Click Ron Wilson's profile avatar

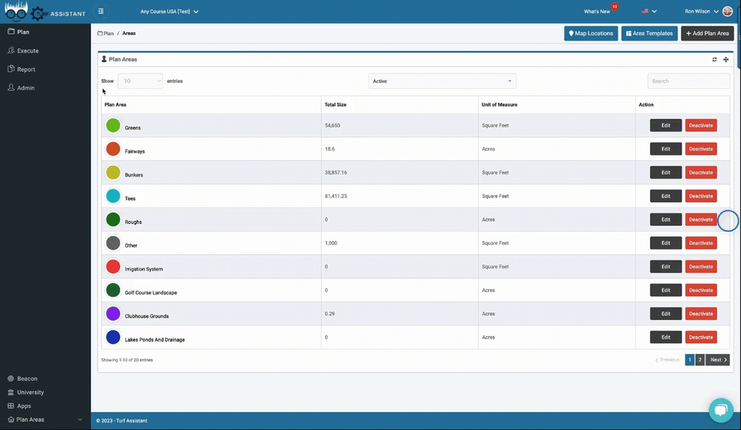pos(727,11)
